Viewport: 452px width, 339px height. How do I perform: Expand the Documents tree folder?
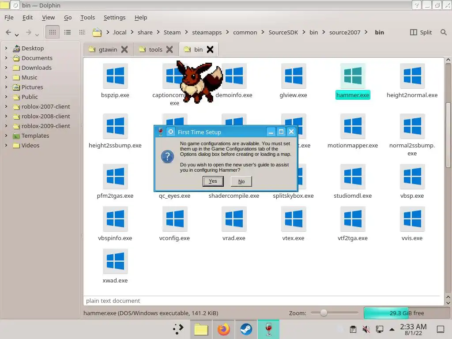click(6, 58)
